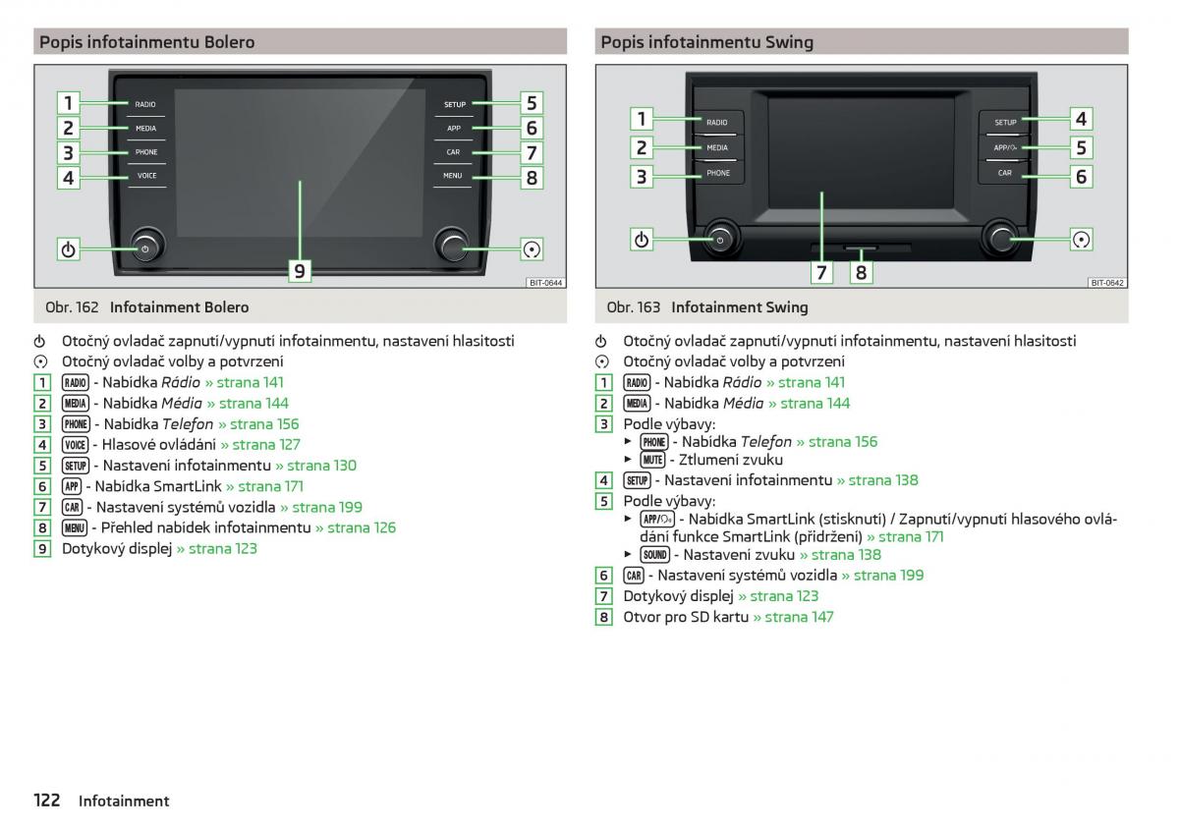This screenshot has height=830, width=1179.
Task: Click the MEDIA key icon in the Swing legend
Action: (638, 403)
